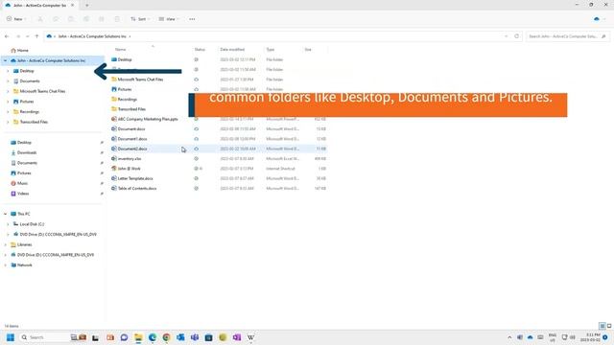Screen dimensions: 614x345
Task: Click the OneDrive cloud tray icon
Action: 531,337
